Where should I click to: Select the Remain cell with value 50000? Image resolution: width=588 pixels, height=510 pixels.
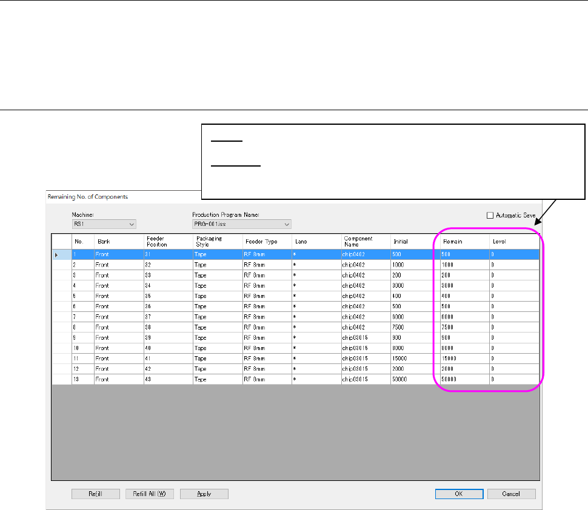click(464, 379)
